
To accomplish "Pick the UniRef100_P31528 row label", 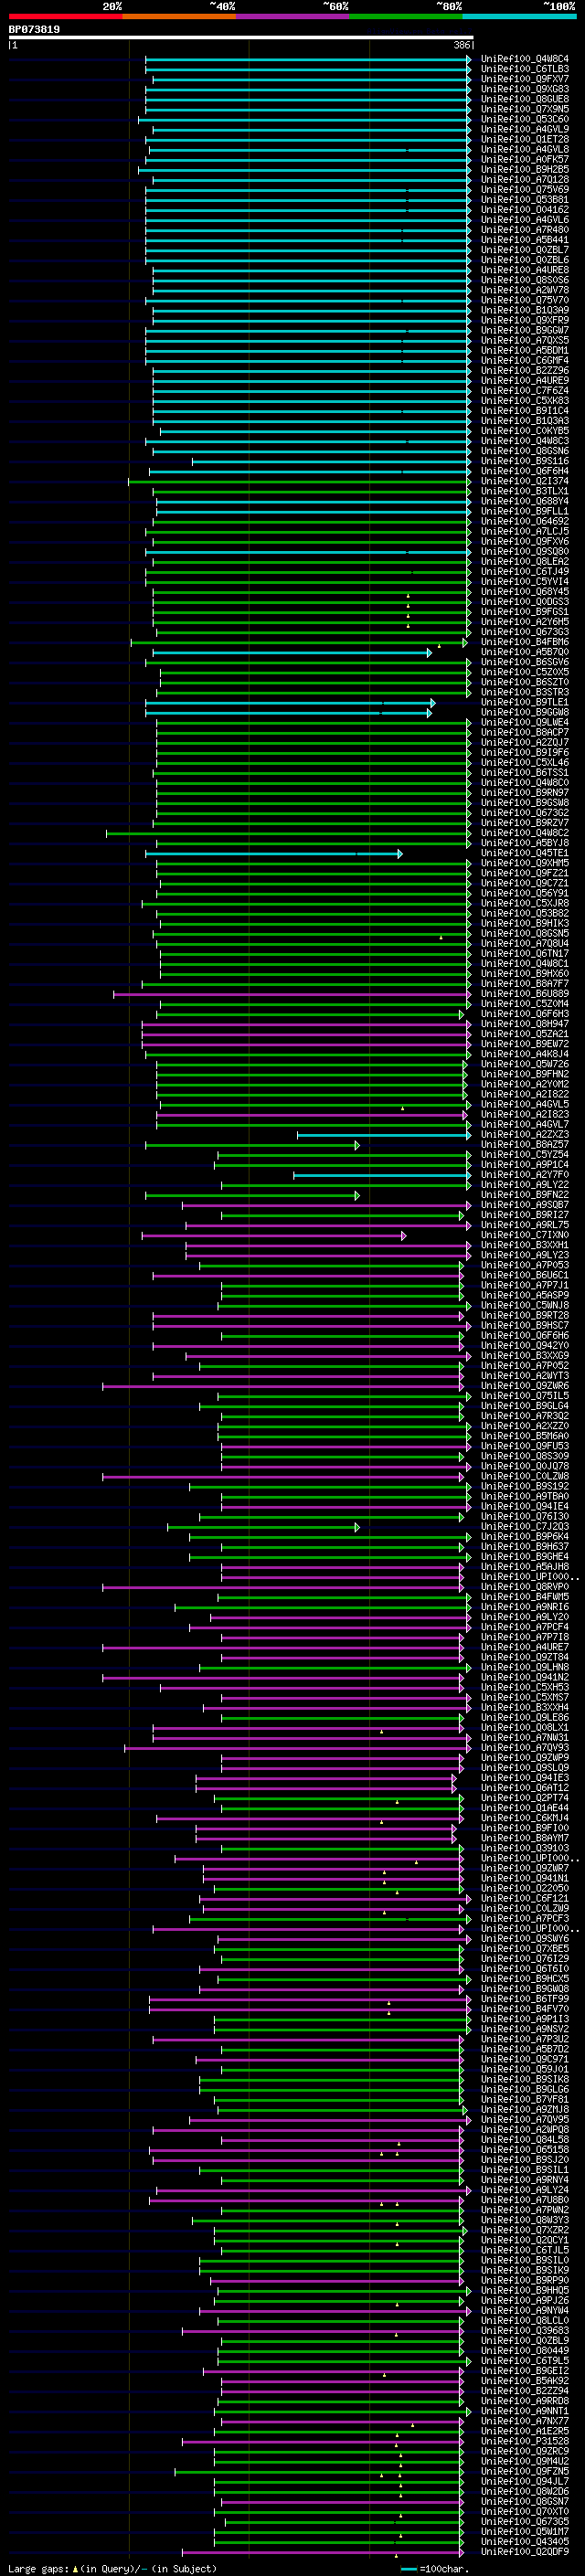I will (524, 2442).
